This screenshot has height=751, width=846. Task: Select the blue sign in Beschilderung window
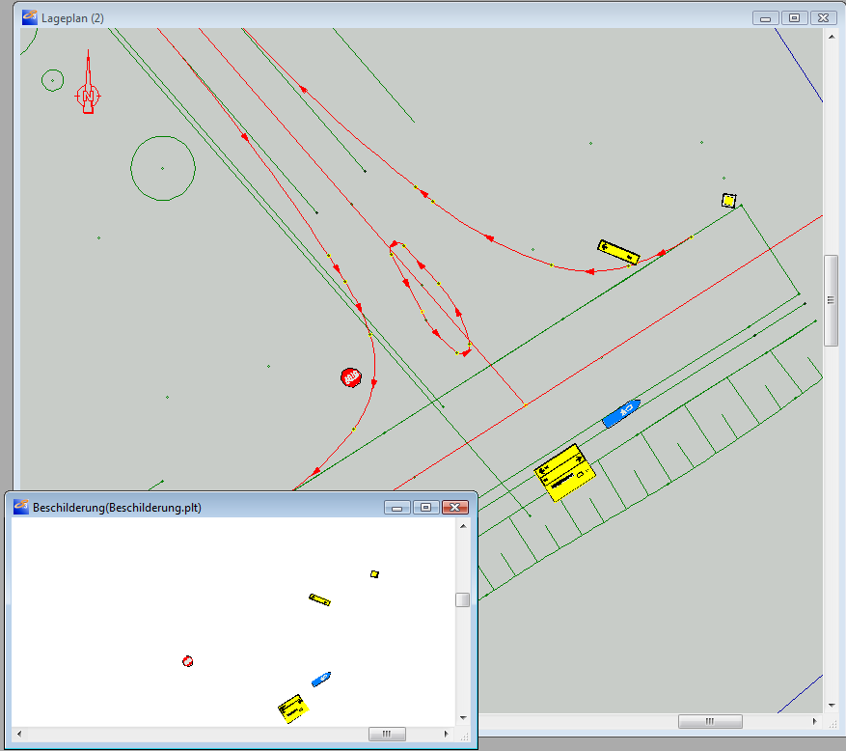tap(321, 679)
